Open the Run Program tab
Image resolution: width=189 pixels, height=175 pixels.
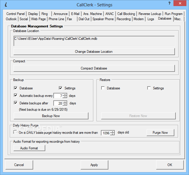click(x=173, y=14)
